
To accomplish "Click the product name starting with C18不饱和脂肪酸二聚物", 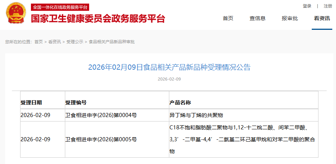I will click(x=242, y=140).
